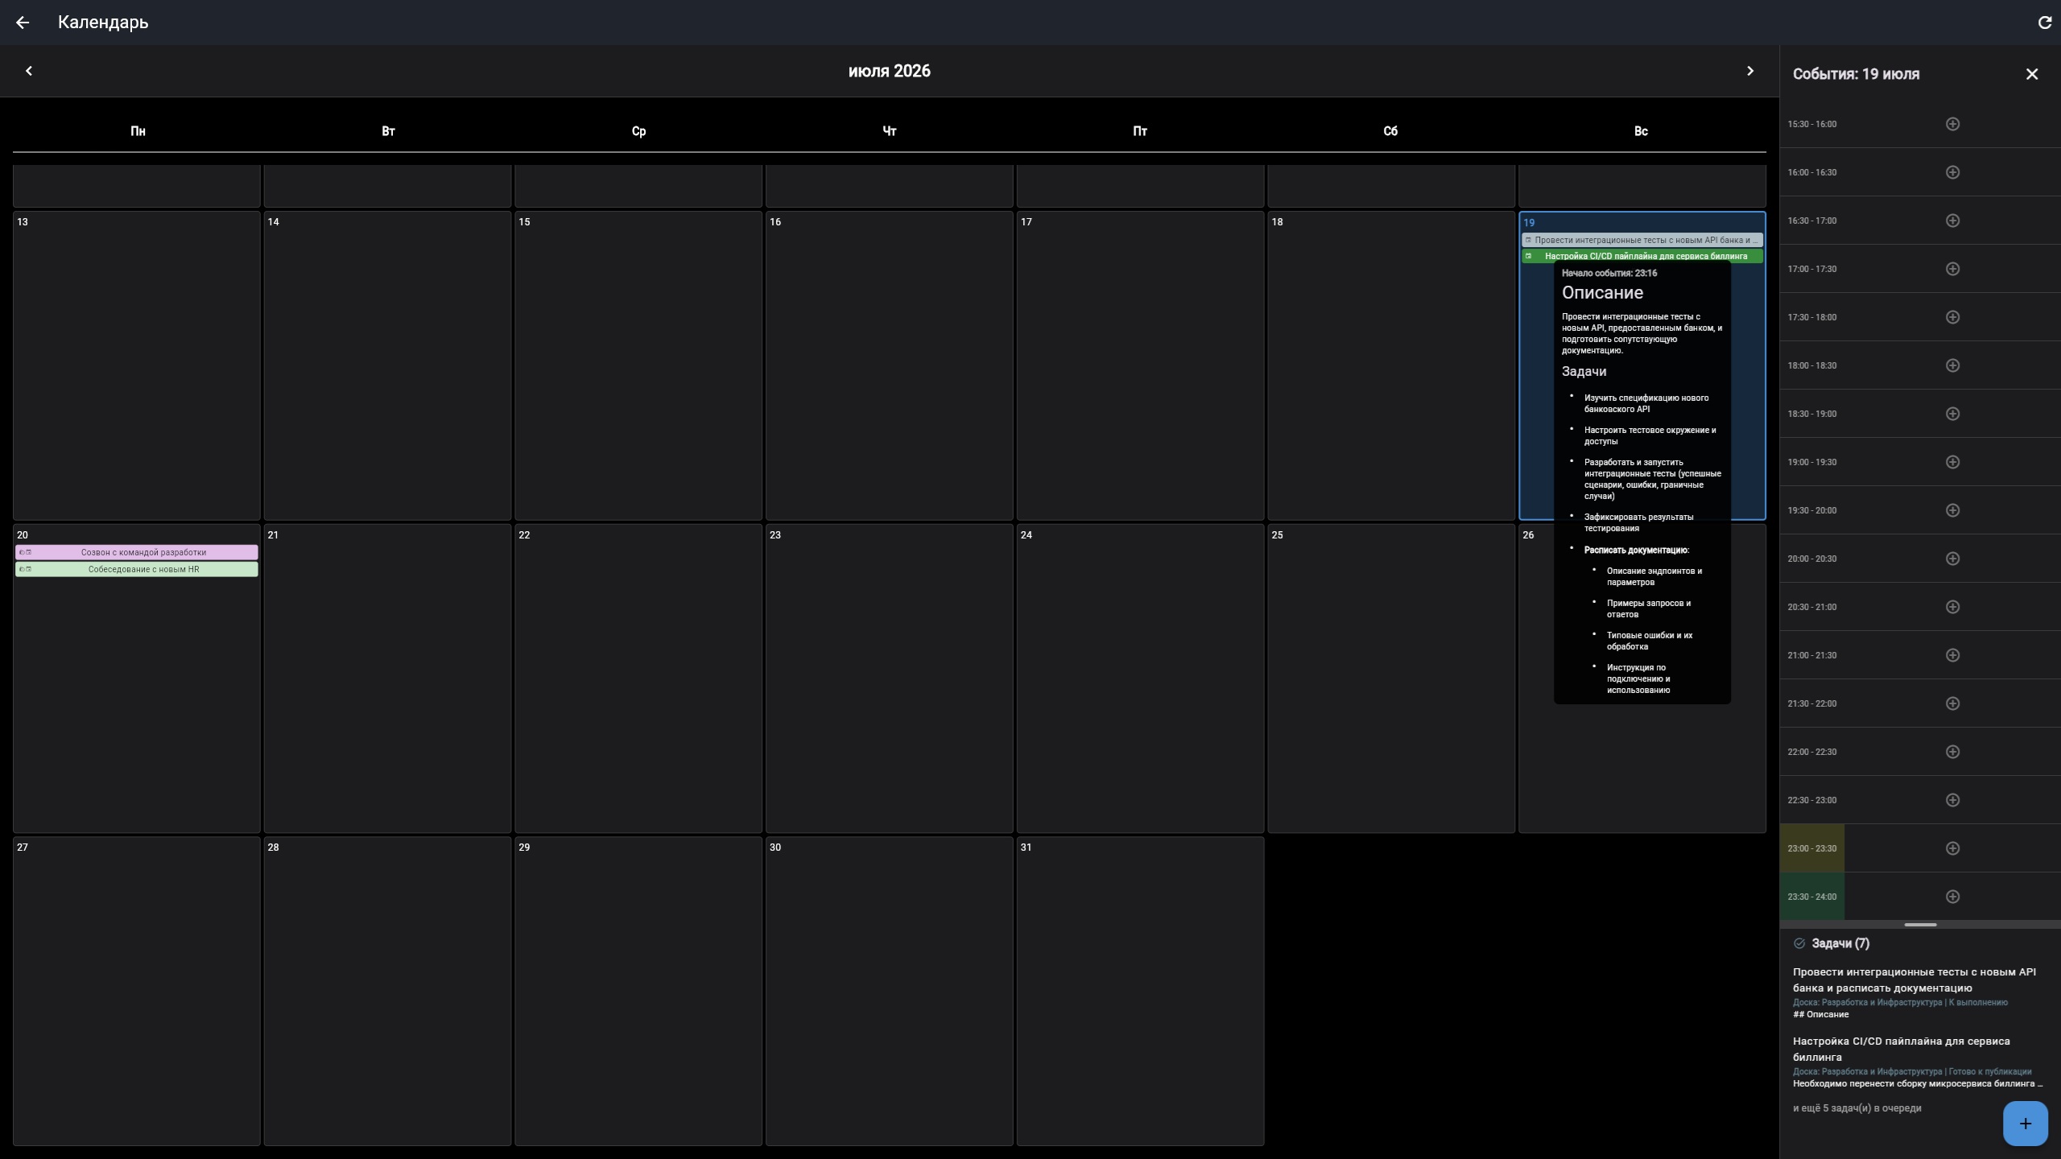Go to the previous month
The width and height of the screenshot is (2061, 1159).
[29, 71]
